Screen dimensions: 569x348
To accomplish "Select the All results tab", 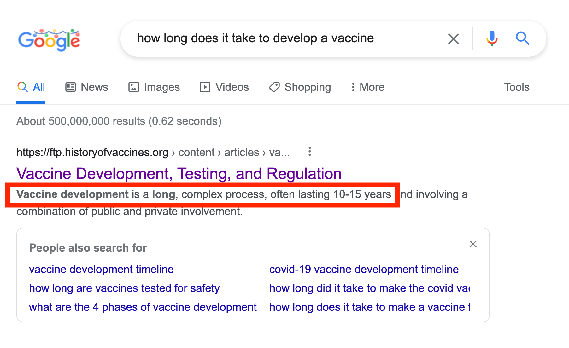I will point(31,87).
